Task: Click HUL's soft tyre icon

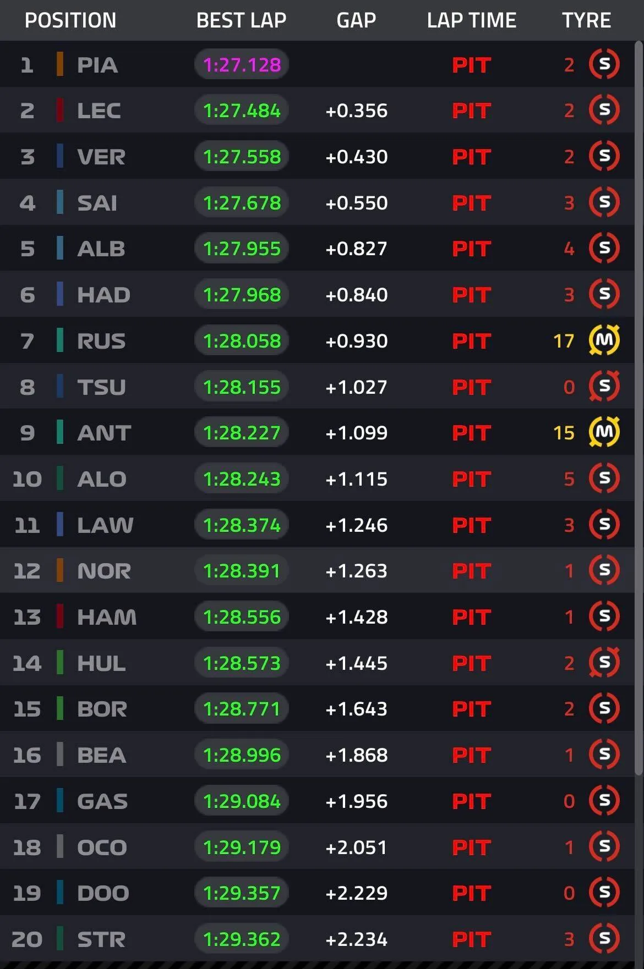Action: tap(604, 663)
